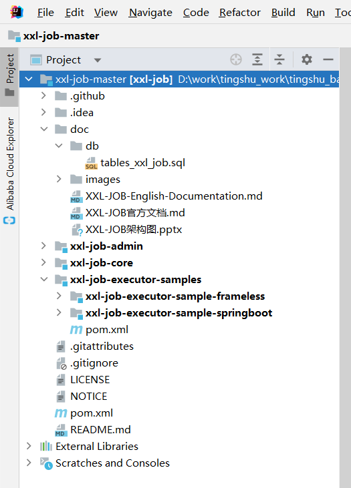Screen dimensions: 351x488
Task: Click the Collapse All icon in Project toolbar
Action: click(x=279, y=59)
